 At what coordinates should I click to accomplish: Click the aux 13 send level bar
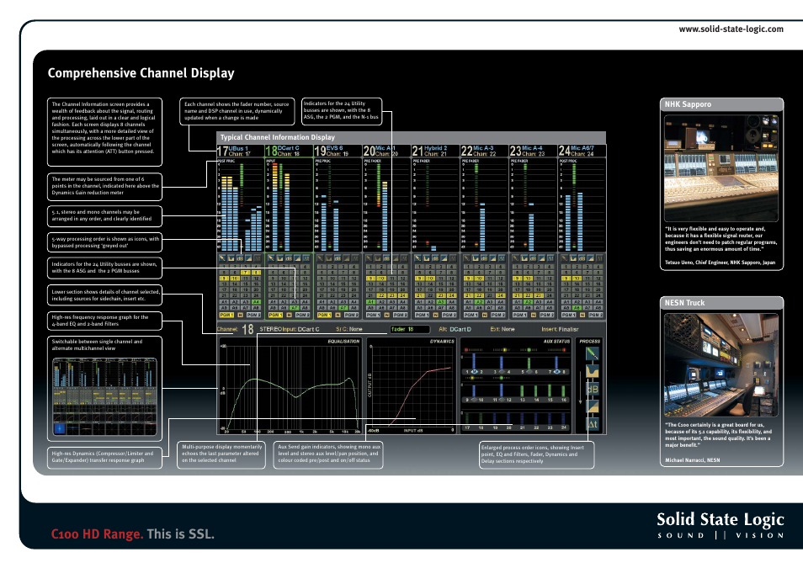pos(522,390)
